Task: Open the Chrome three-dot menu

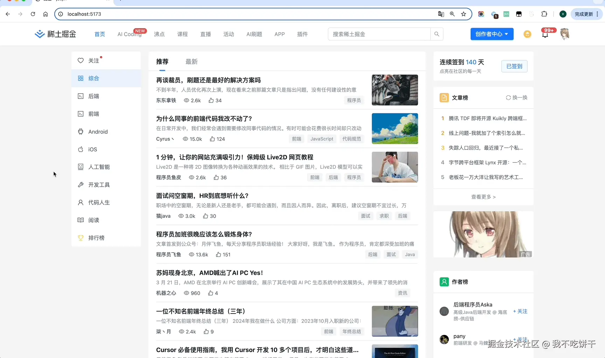Action: pos(598,14)
